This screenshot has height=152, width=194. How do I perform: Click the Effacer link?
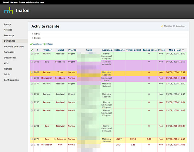[50, 44]
